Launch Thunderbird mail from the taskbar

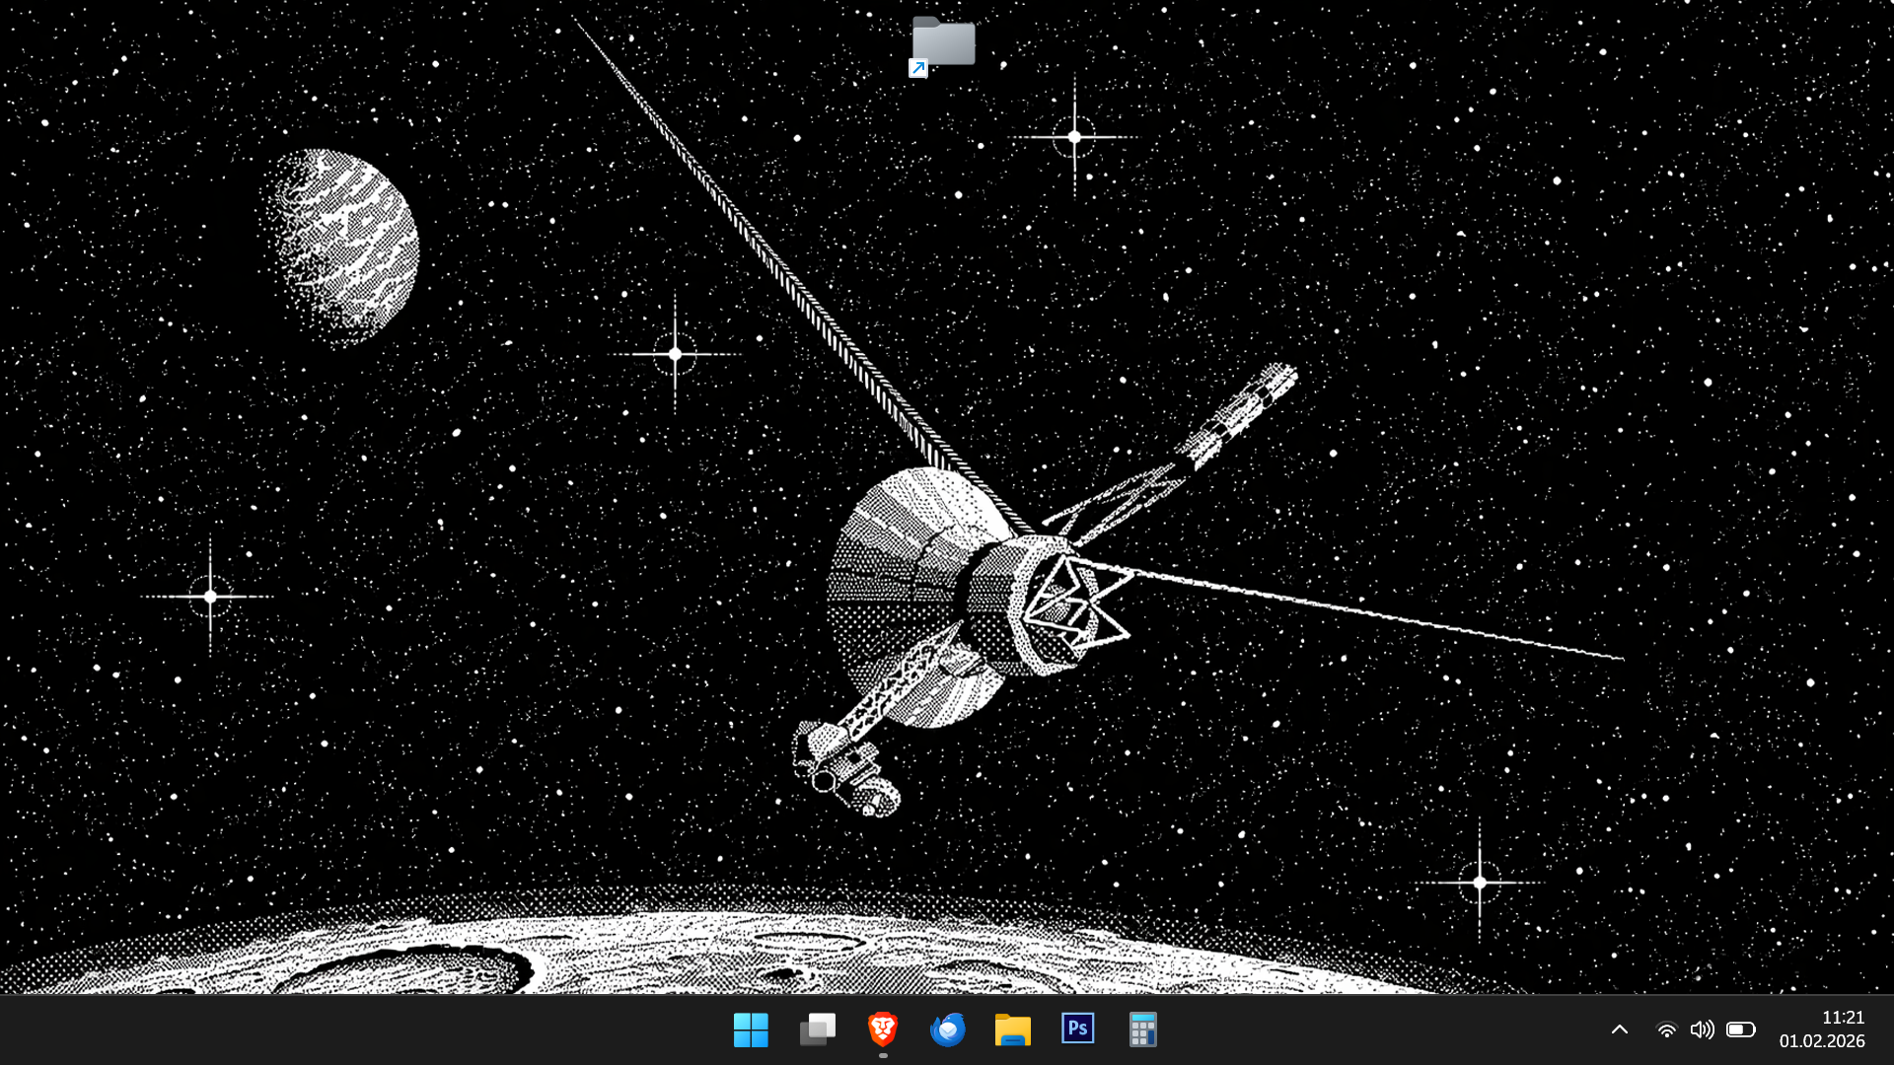click(947, 1029)
